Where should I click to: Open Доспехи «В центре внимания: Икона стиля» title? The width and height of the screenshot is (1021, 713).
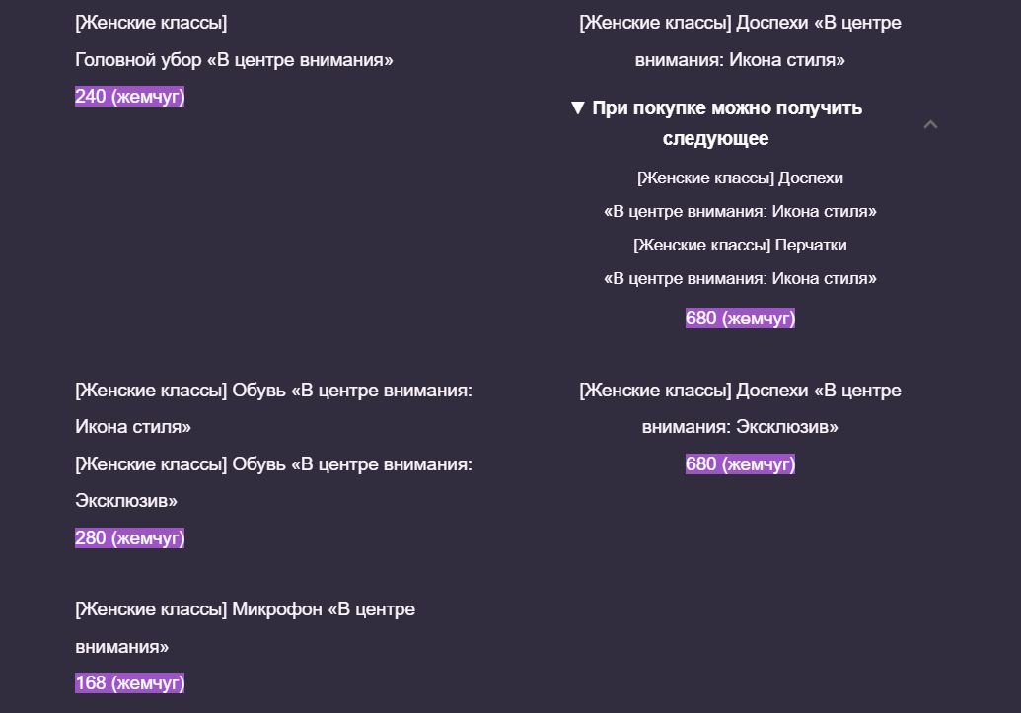[740, 41]
